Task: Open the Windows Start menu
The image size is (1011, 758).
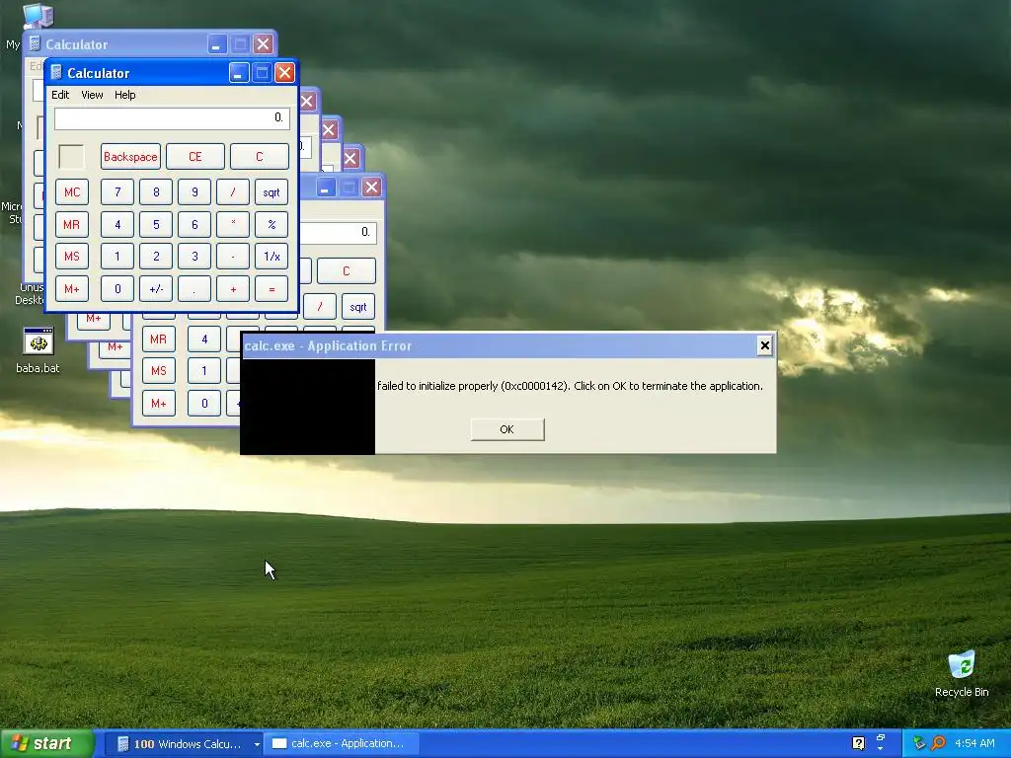Action: point(46,743)
